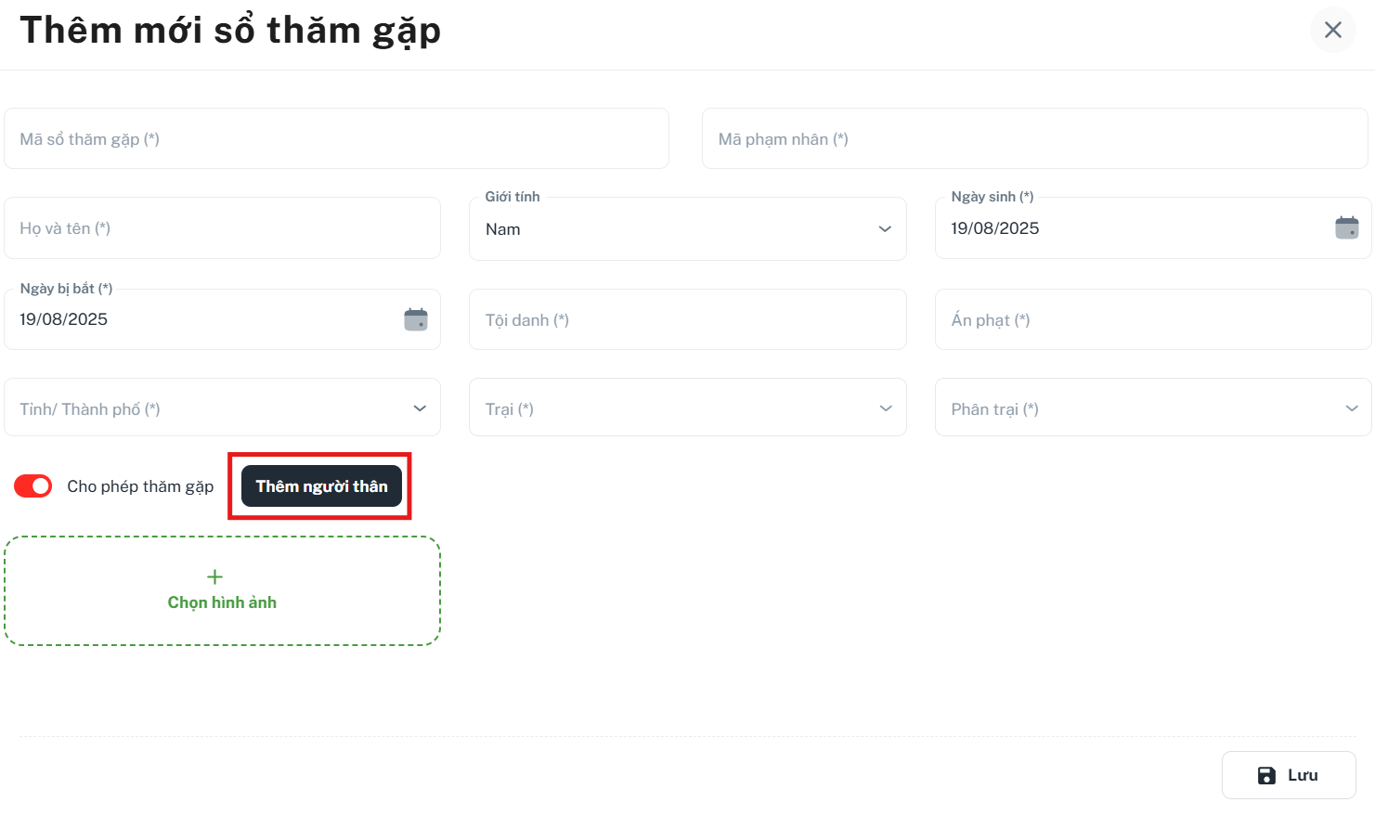Screen dimensions: 1375x815
Task: Click the Tội danh input field
Action: coord(688,319)
